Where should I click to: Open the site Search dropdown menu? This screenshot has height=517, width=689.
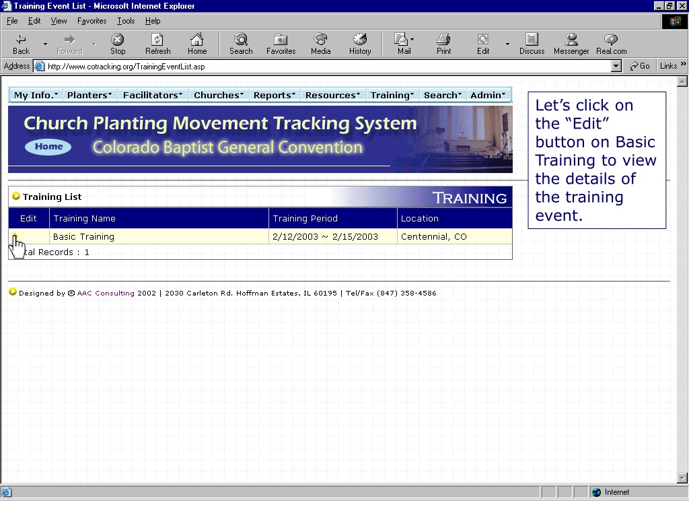coord(443,95)
